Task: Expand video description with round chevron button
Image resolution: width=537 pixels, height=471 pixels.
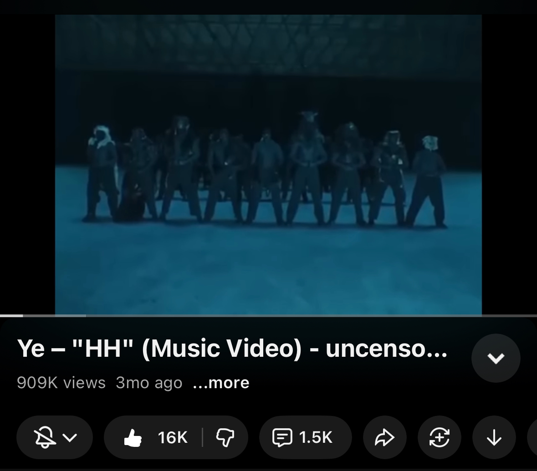Action: [496, 358]
